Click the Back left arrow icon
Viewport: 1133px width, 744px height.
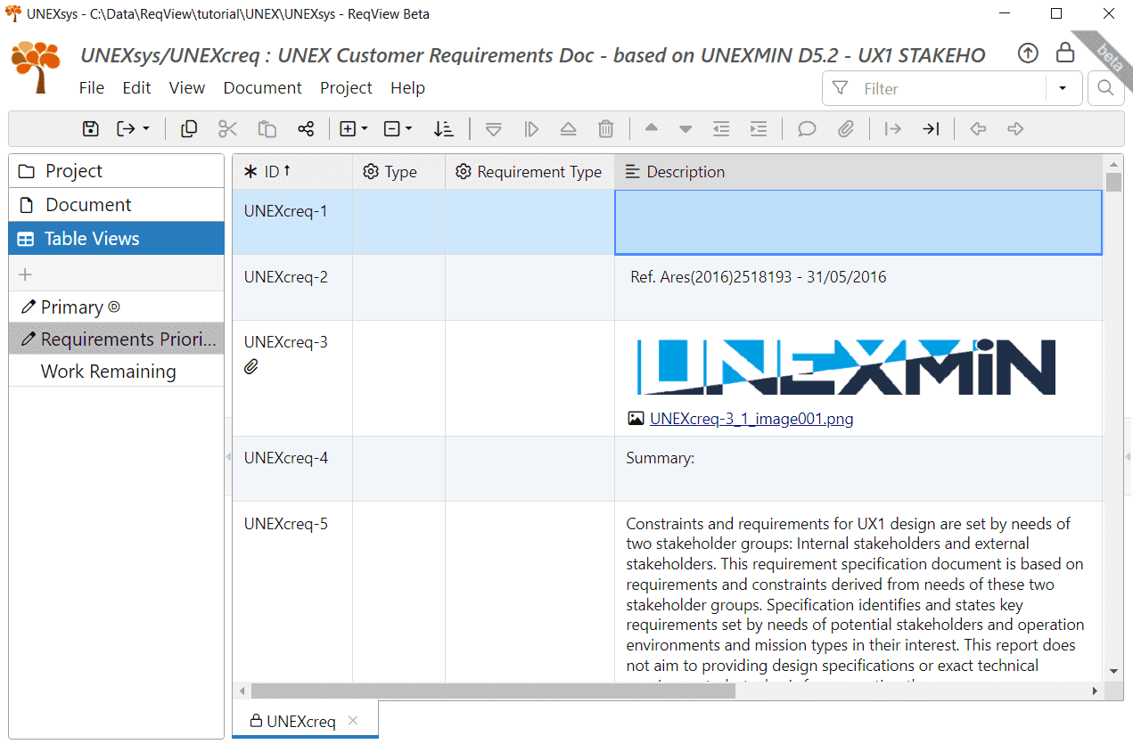(978, 129)
